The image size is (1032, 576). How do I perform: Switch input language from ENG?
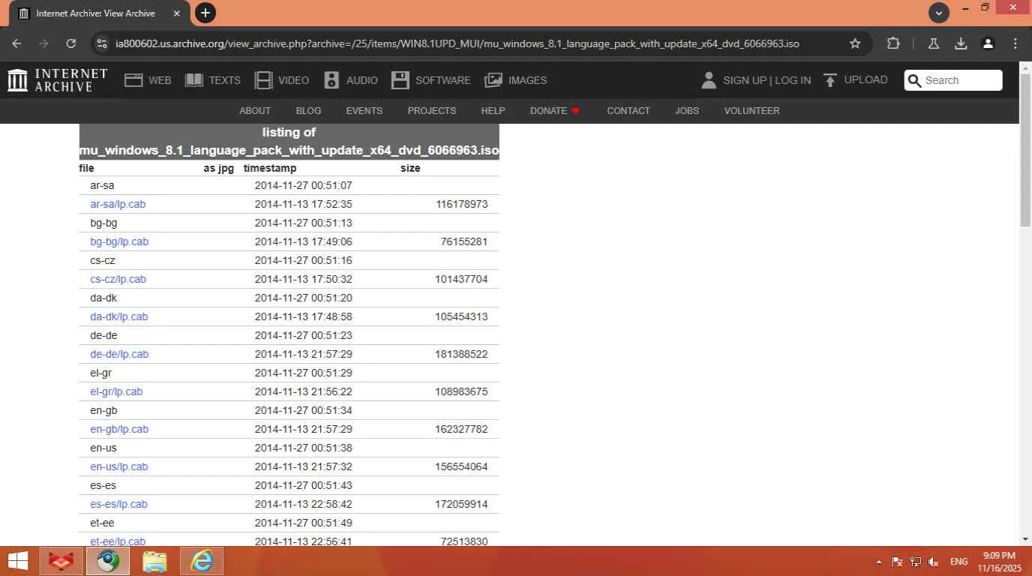[958, 561]
